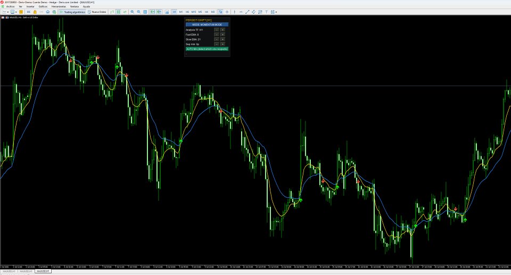This screenshot has height=275, width=511.
Task: Increase Fast EMA with plus button
Action: (222, 35)
